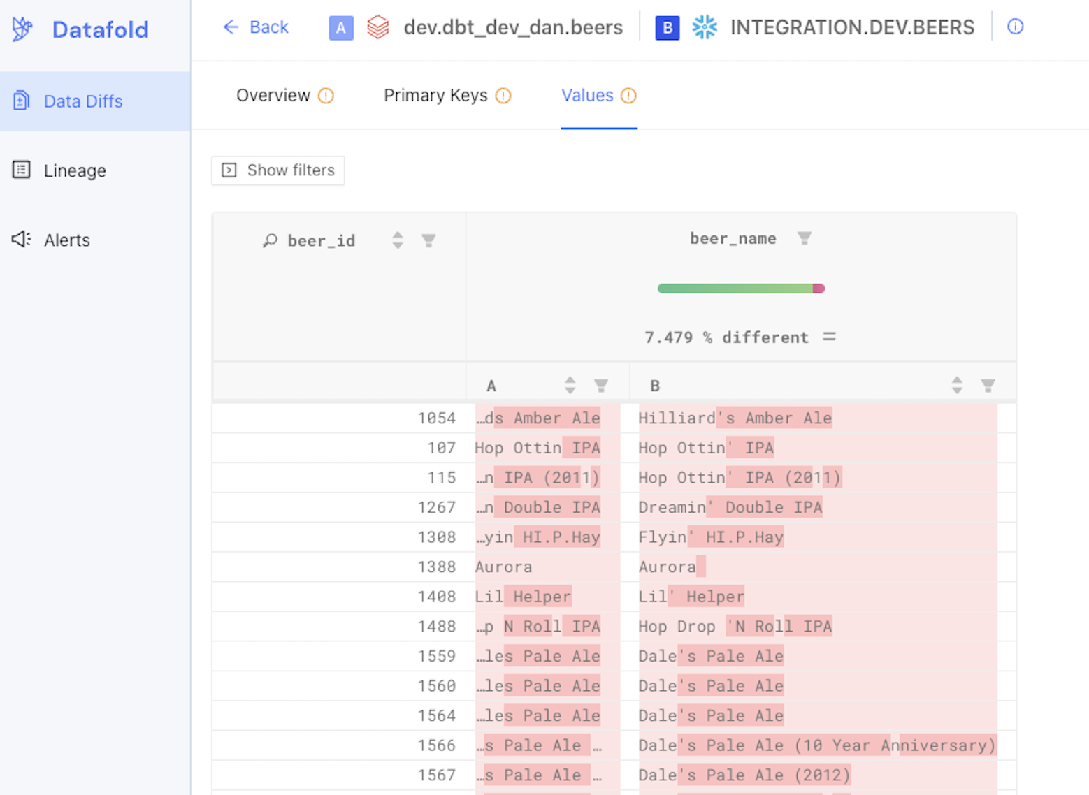Viewport: 1089px width, 795px height.
Task: Expand the sort control on beer_id
Action: (x=397, y=240)
